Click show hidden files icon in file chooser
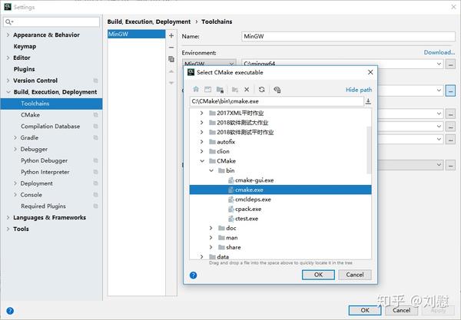The width and height of the screenshot is (461, 320). tap(277, 90)
